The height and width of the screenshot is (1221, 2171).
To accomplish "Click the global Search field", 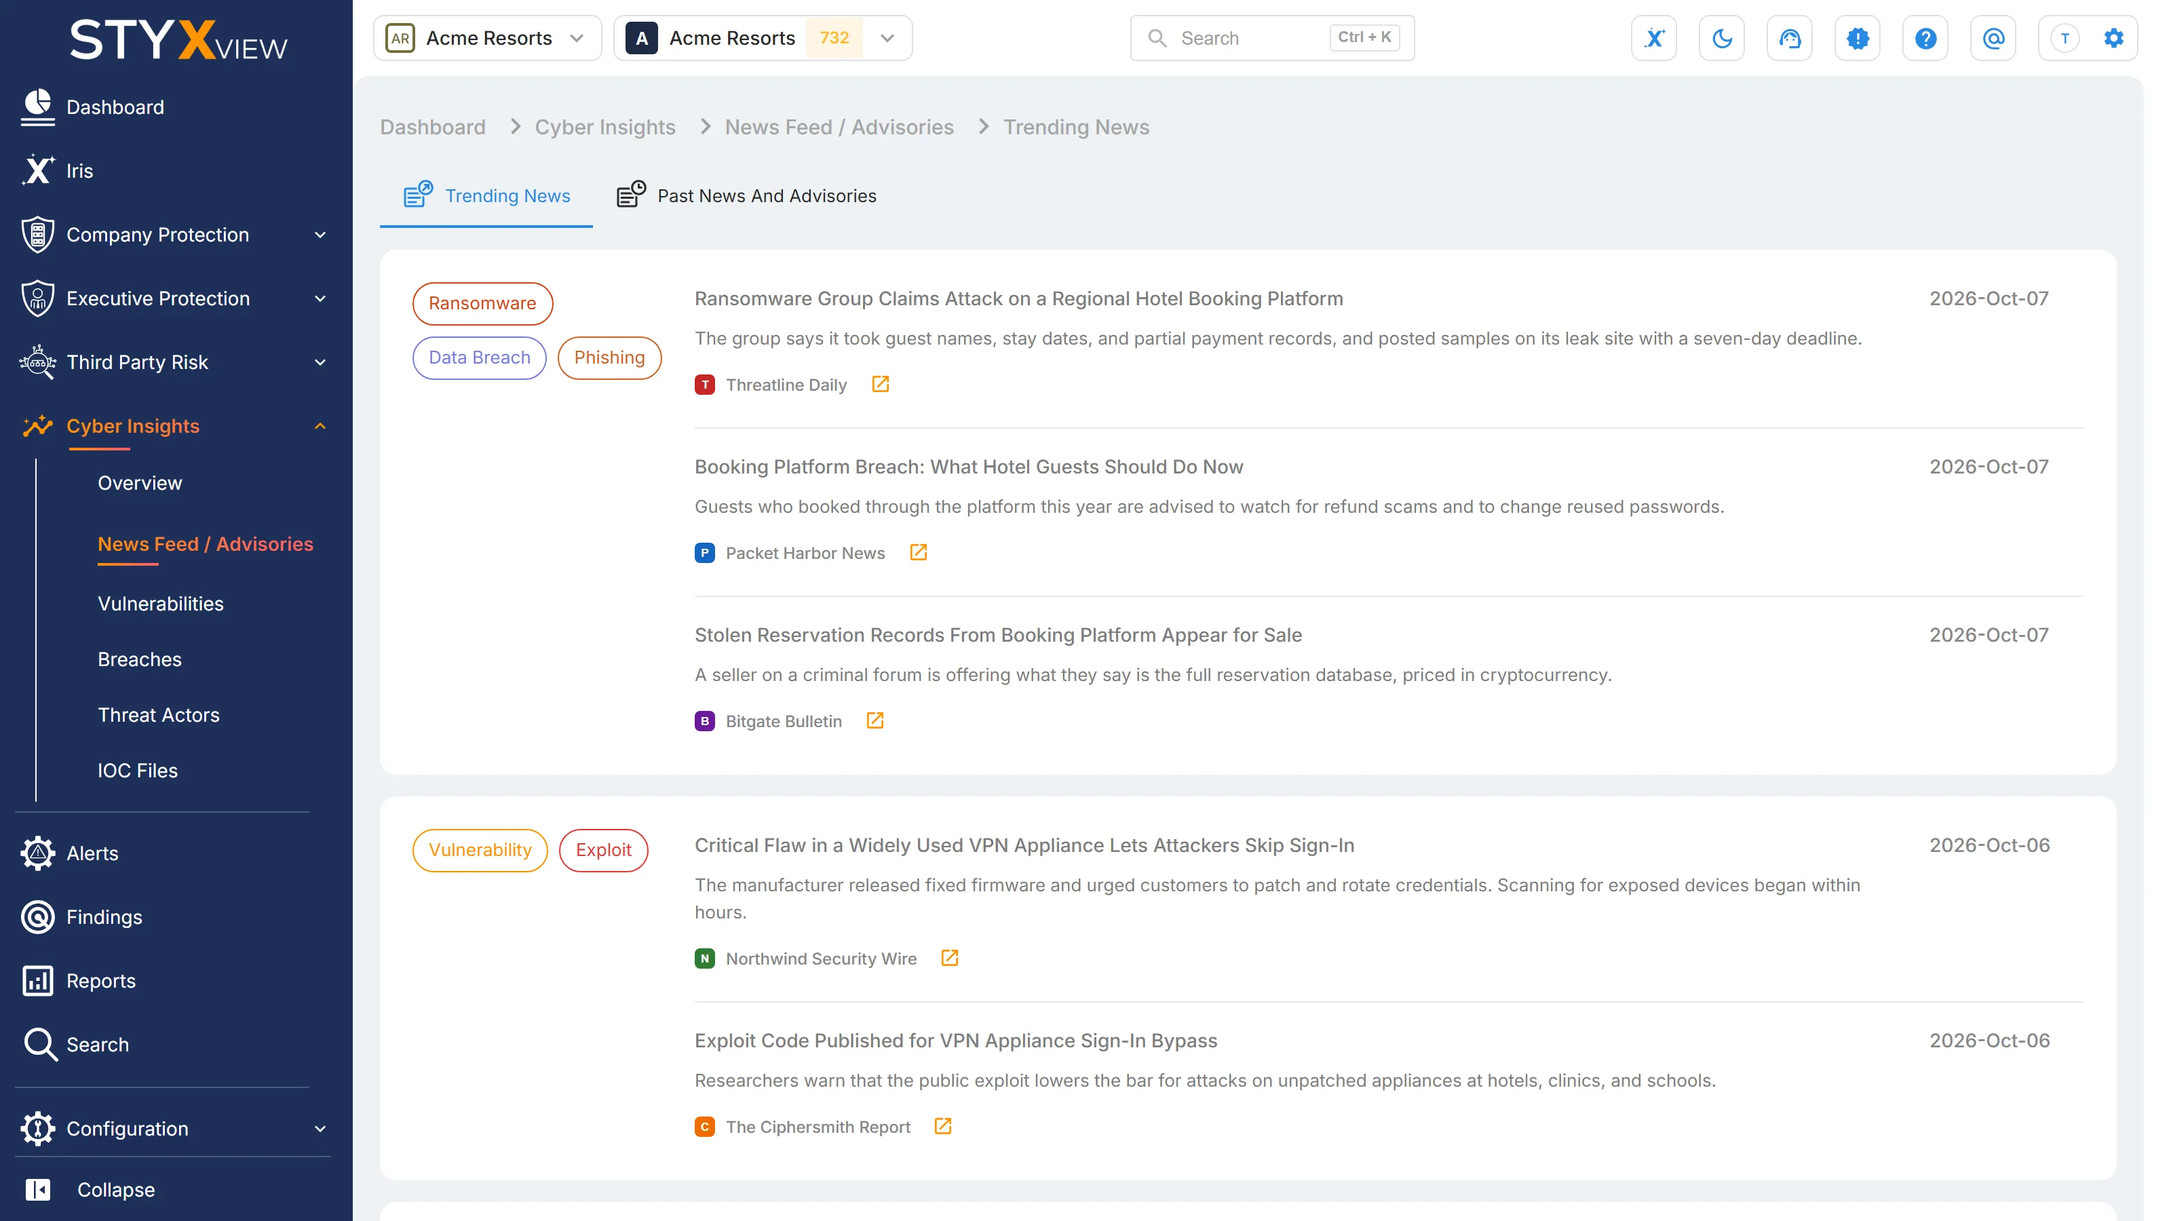I will (1272, 38).
